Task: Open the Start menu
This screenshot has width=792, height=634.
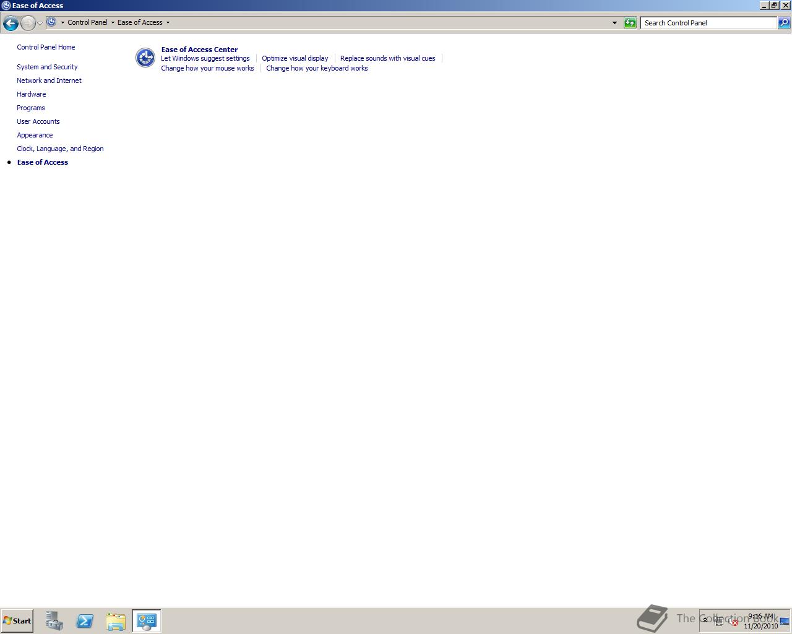Action: 17,620
